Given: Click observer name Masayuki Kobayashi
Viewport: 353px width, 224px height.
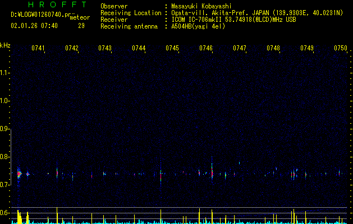Looking at the screenshot, I should click(x=201, y=6).
